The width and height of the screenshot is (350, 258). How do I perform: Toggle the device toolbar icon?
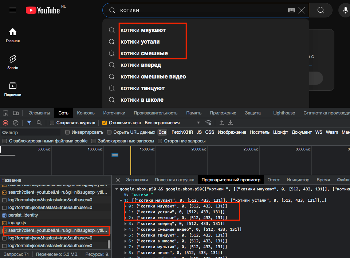pyautogui.click(x=16, y=113)
